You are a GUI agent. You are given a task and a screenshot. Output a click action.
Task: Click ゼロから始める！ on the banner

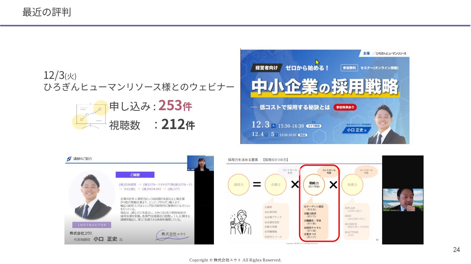(307, 68)
